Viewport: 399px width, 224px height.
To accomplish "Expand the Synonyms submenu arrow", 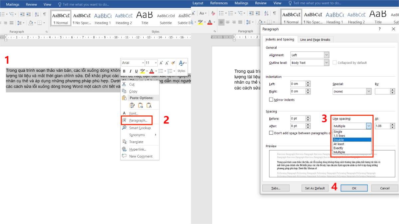I will pyautogui.click(x=155, y=135).
